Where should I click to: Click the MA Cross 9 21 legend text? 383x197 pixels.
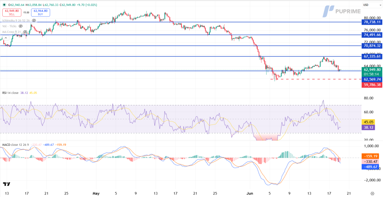click(12, 32)
